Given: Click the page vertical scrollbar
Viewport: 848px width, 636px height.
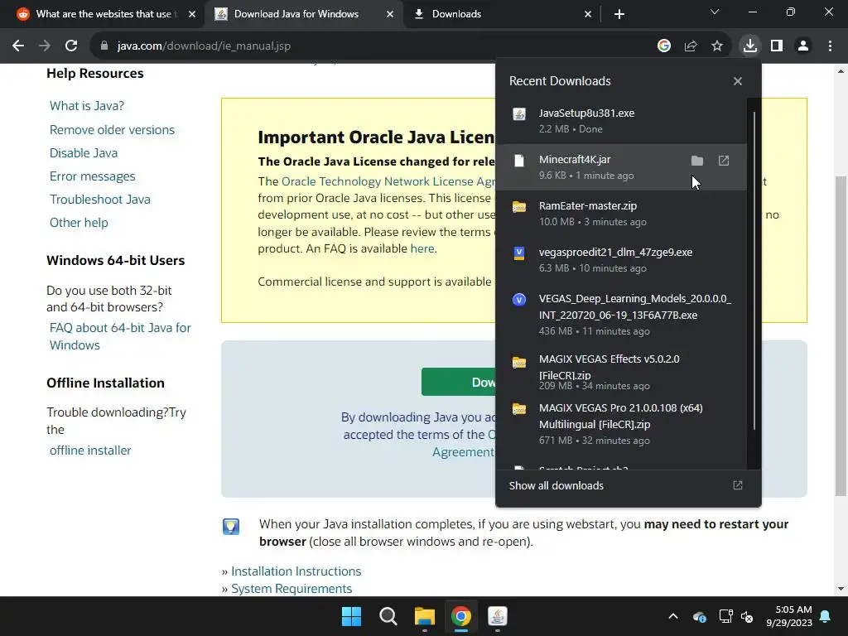Looking at the screenshot, I should point(841,335).
